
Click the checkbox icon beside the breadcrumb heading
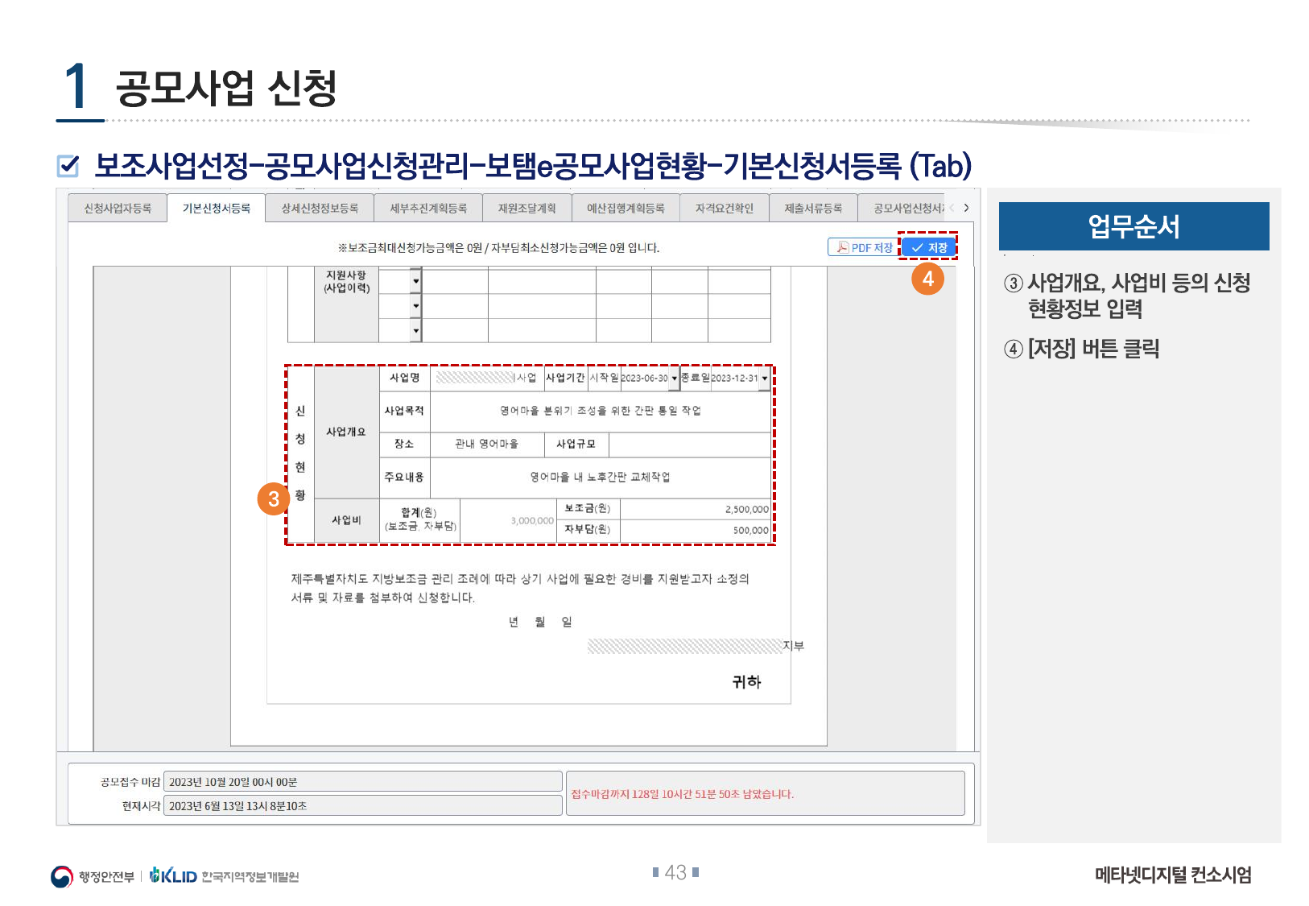pyautogui.click(x=68, y=166)
